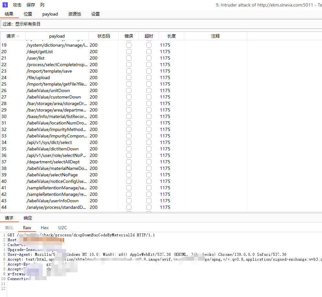Click length 1175 of request 36
This screenshot has width=322, height=297.
tap(165, 155)
